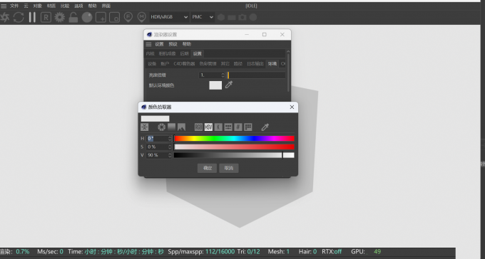Click the material picker M pin icon

(x=142, y=17)
